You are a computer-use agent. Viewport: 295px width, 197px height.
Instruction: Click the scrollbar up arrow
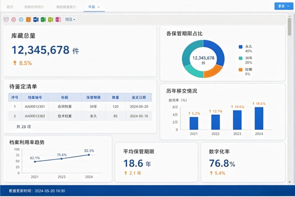pos(290,16)
